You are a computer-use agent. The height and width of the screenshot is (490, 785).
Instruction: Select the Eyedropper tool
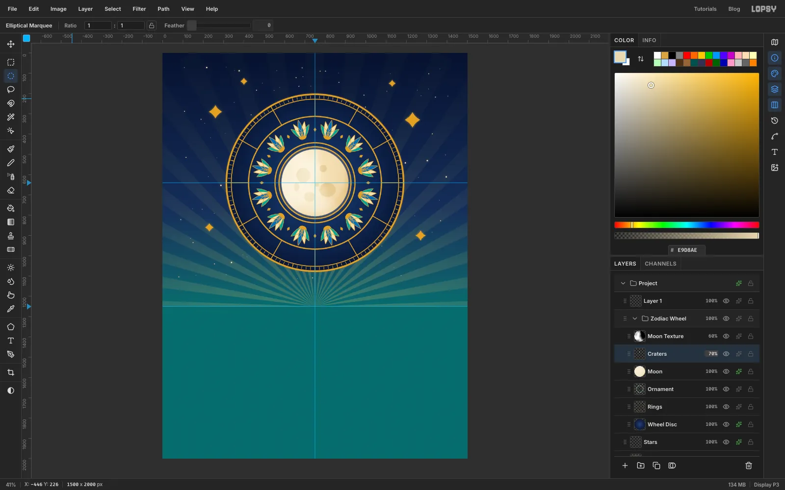click(x=11, y=309)
